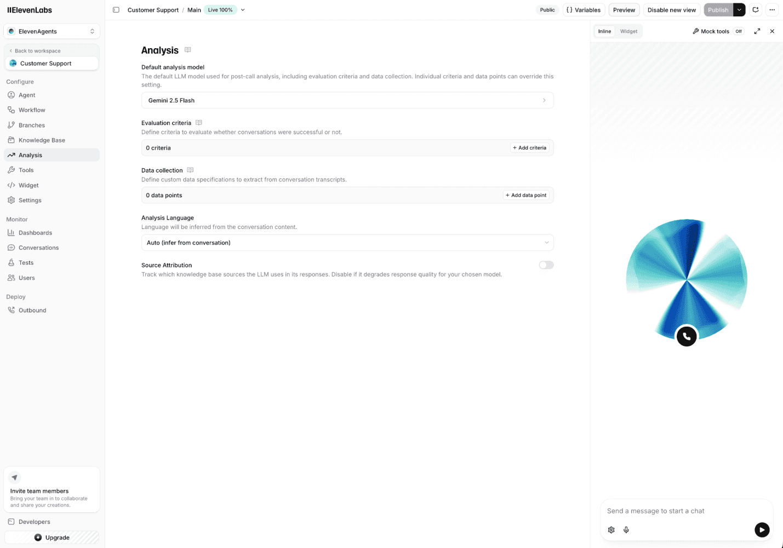Open Tests under Monitor
The image size is (783, 548).
(x=52, y=262)
